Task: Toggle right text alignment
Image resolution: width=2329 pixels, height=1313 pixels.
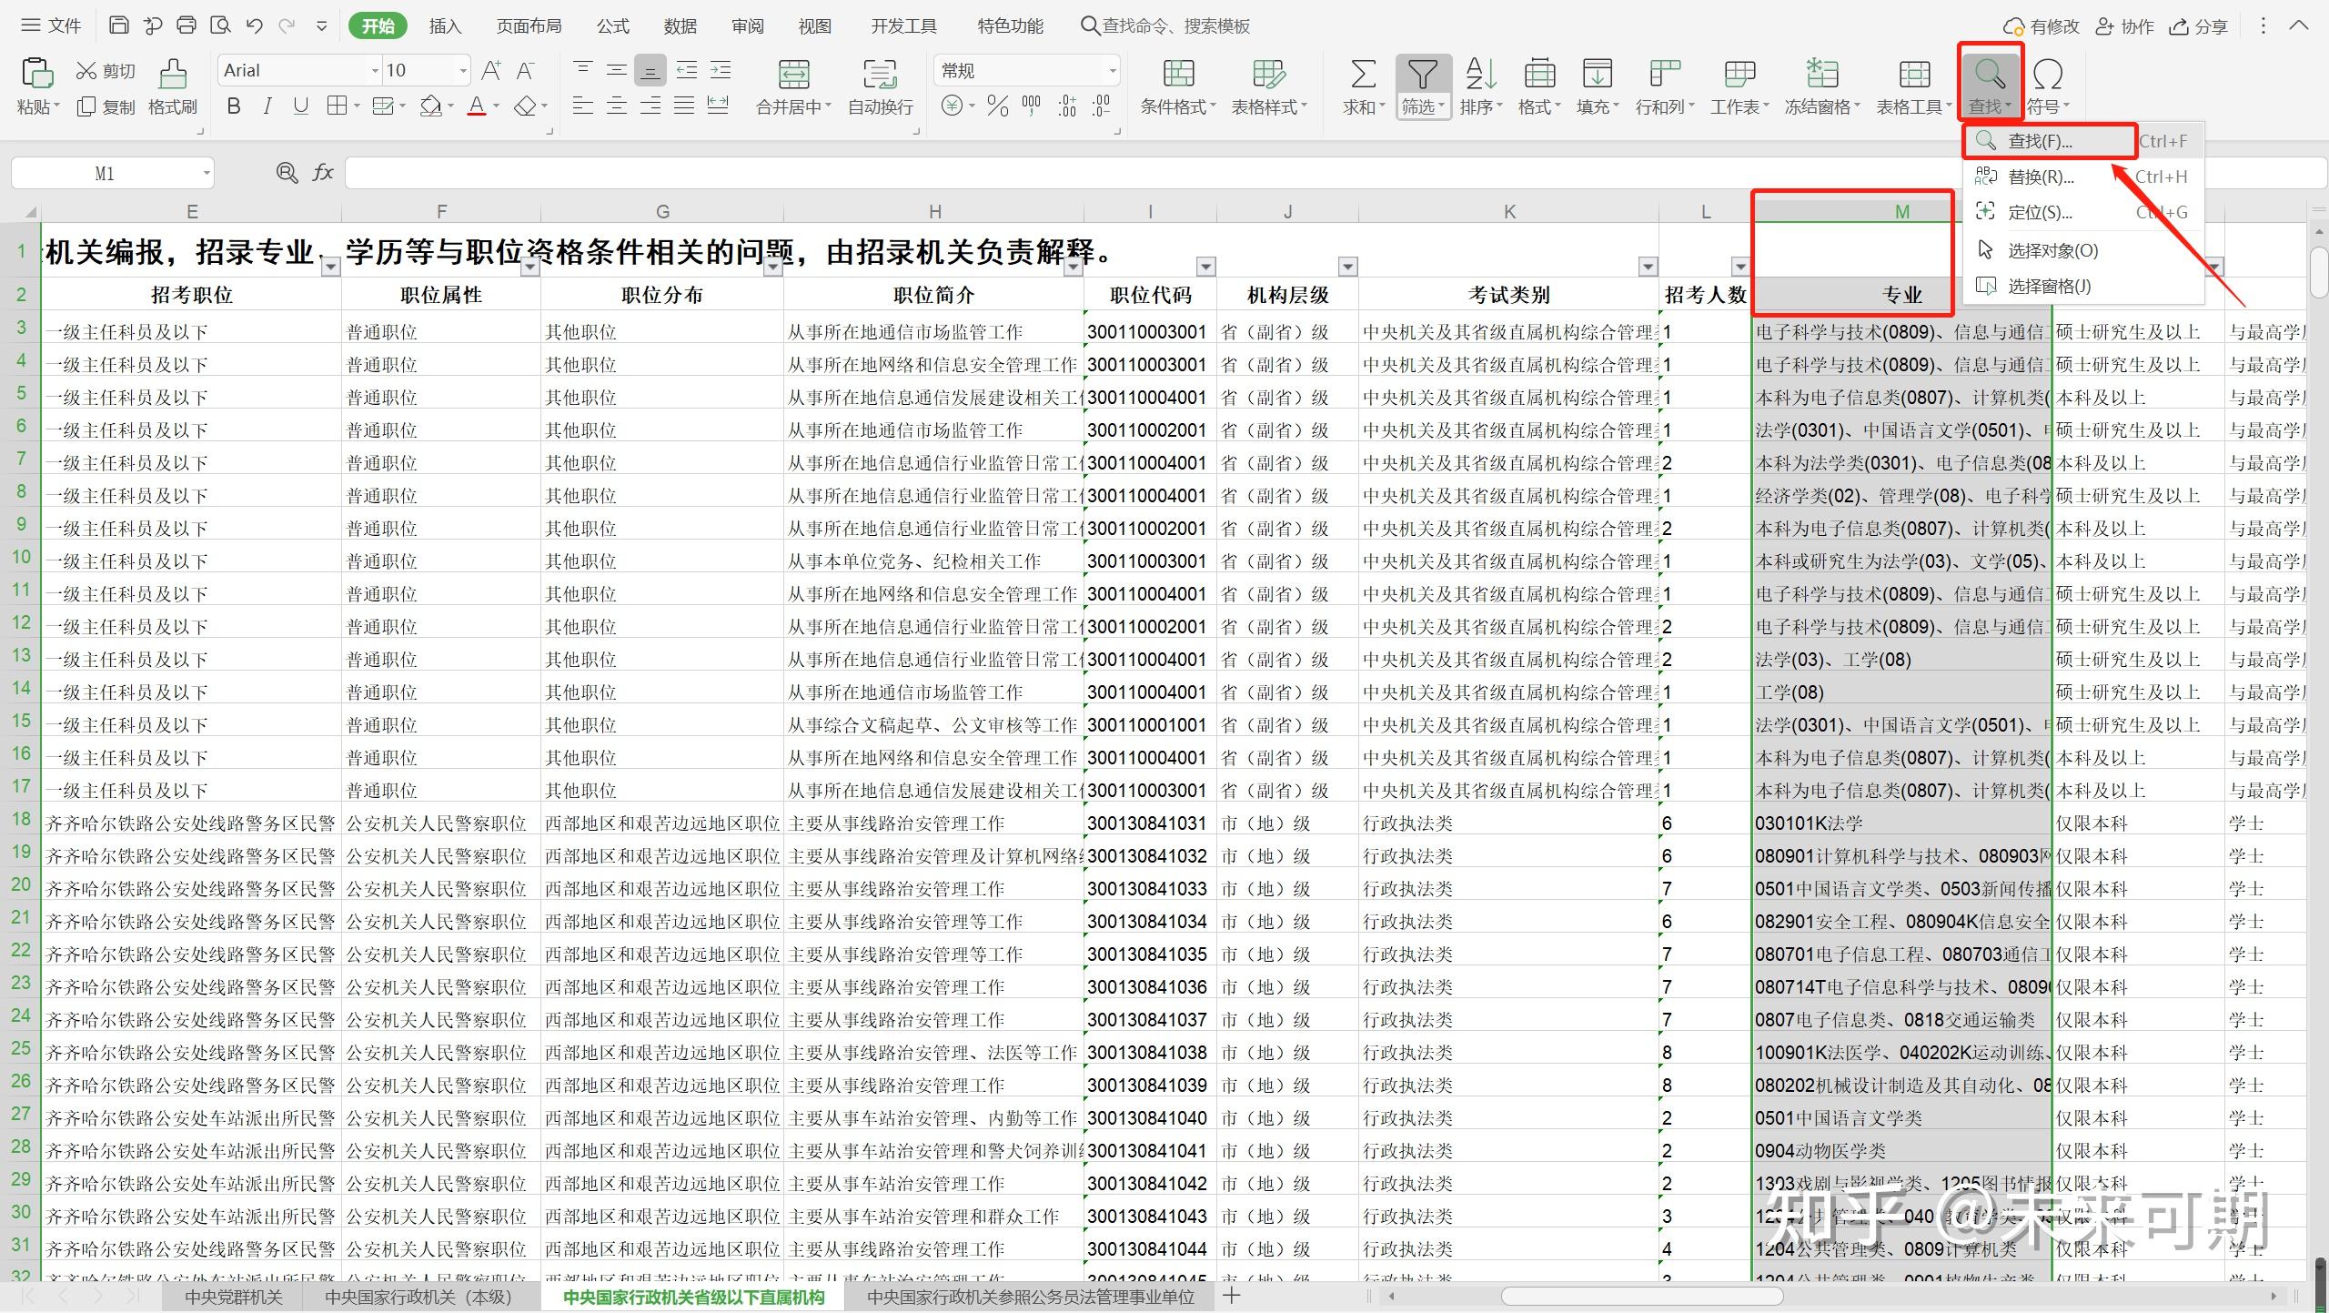Action: click(x=650, y=106)
